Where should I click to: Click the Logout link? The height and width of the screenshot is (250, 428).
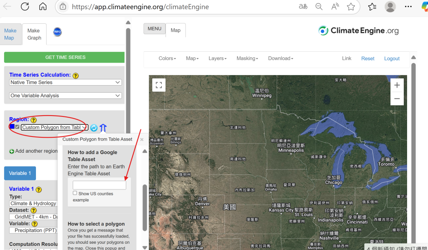(392, 58)
